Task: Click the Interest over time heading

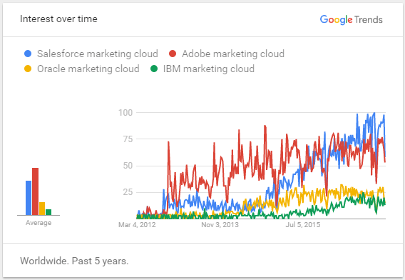Action: 58,19
